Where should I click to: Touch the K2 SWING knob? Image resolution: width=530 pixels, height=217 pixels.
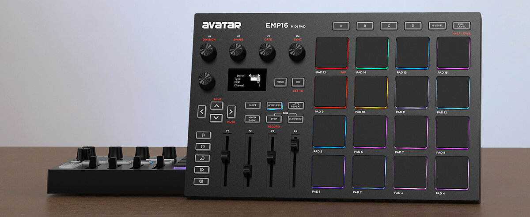pyautogui.click(x=238, y=52)
